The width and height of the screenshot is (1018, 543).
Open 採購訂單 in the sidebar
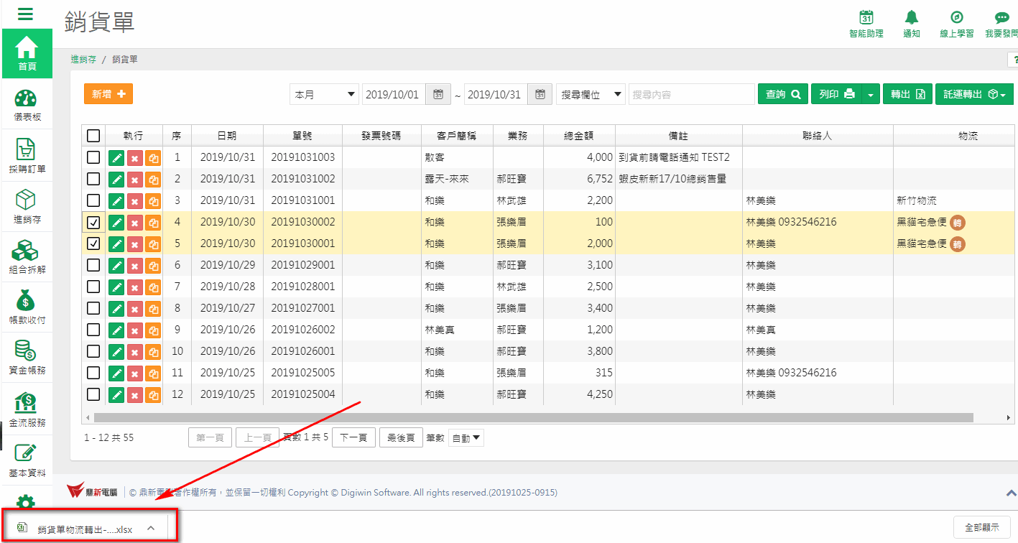(x=27, y=157)
